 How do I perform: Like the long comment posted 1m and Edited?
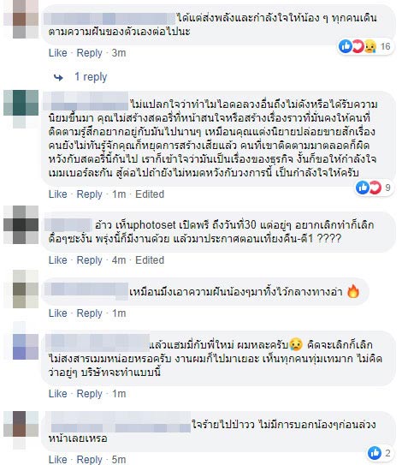pyautogui.click(x=58, y=194)
